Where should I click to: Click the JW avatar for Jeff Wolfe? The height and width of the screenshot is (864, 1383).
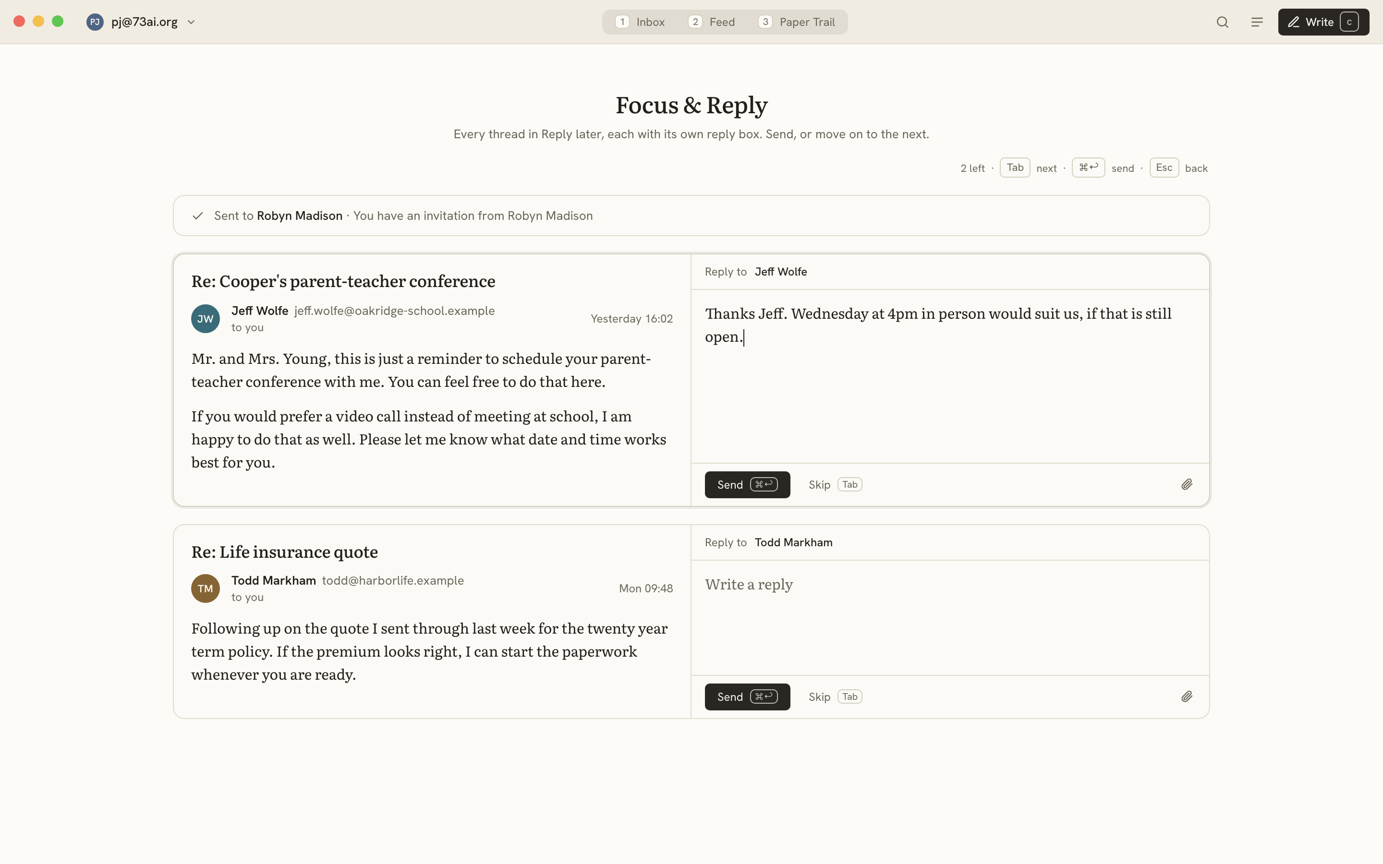[205, 319]
